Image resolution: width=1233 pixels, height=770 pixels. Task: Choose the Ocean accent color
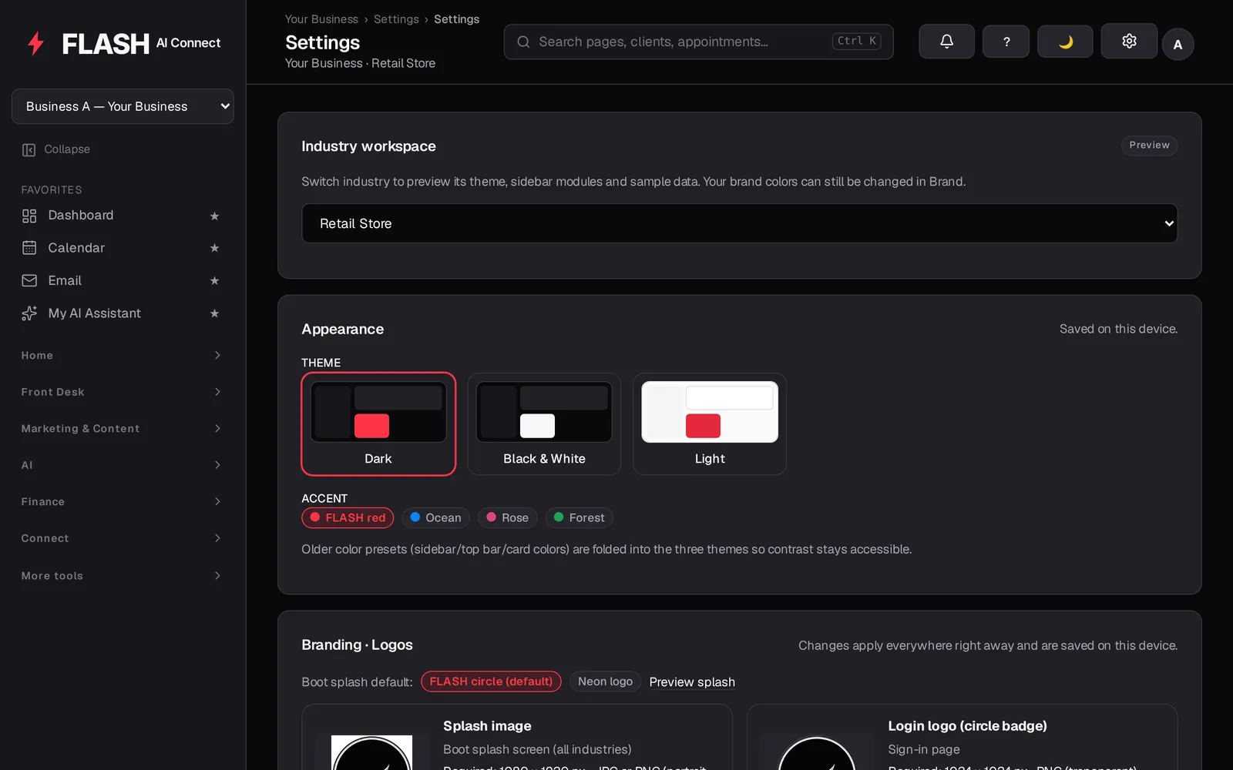coord(435,518)
